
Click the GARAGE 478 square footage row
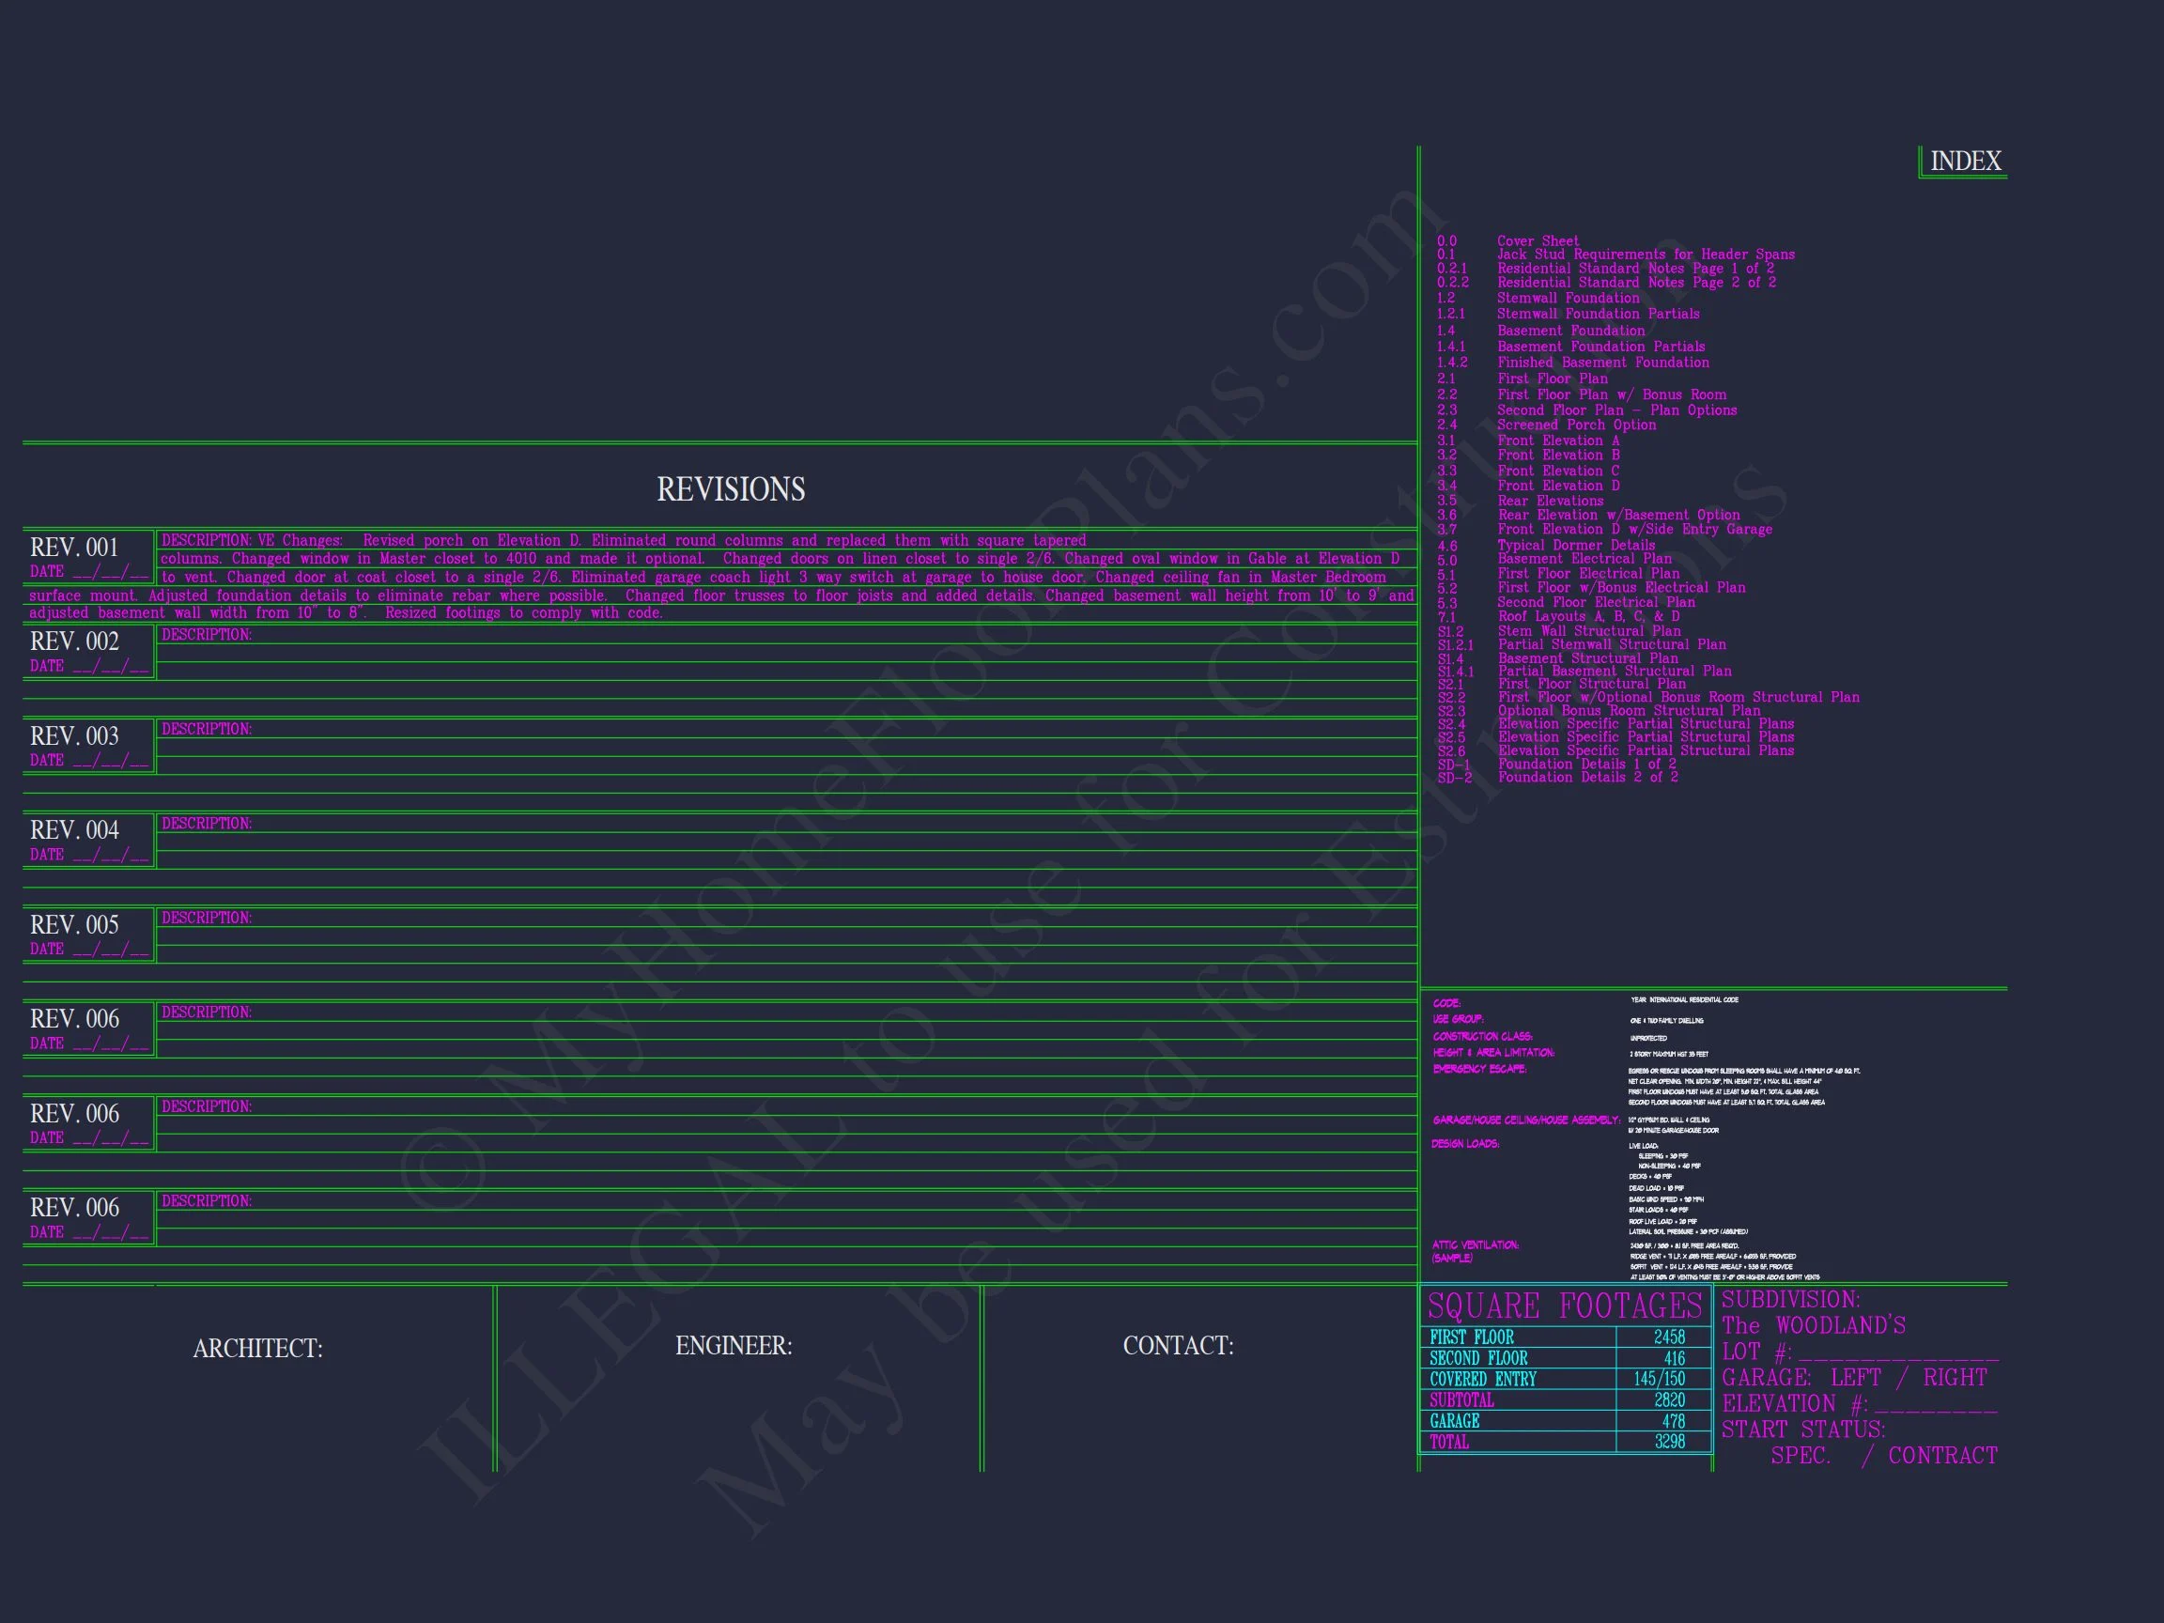(1565, 1421)
